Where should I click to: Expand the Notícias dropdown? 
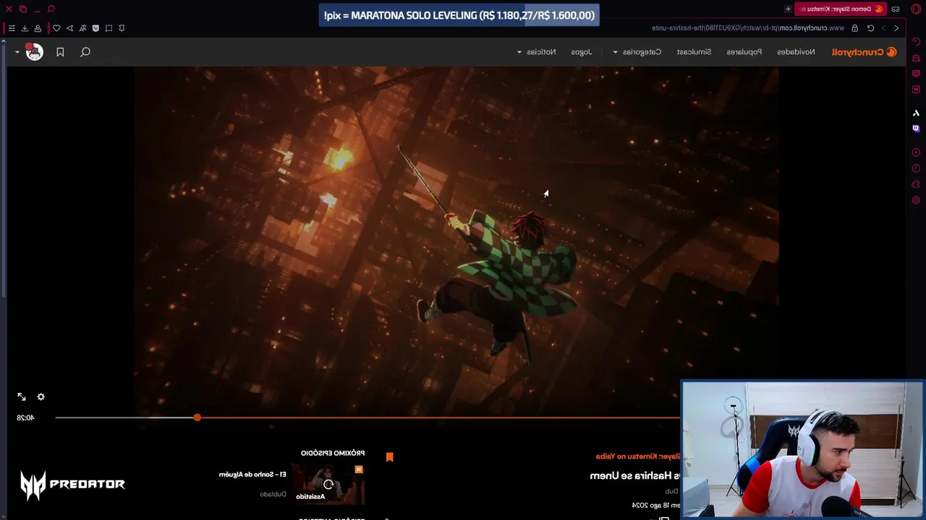click(x=536, y=52)
